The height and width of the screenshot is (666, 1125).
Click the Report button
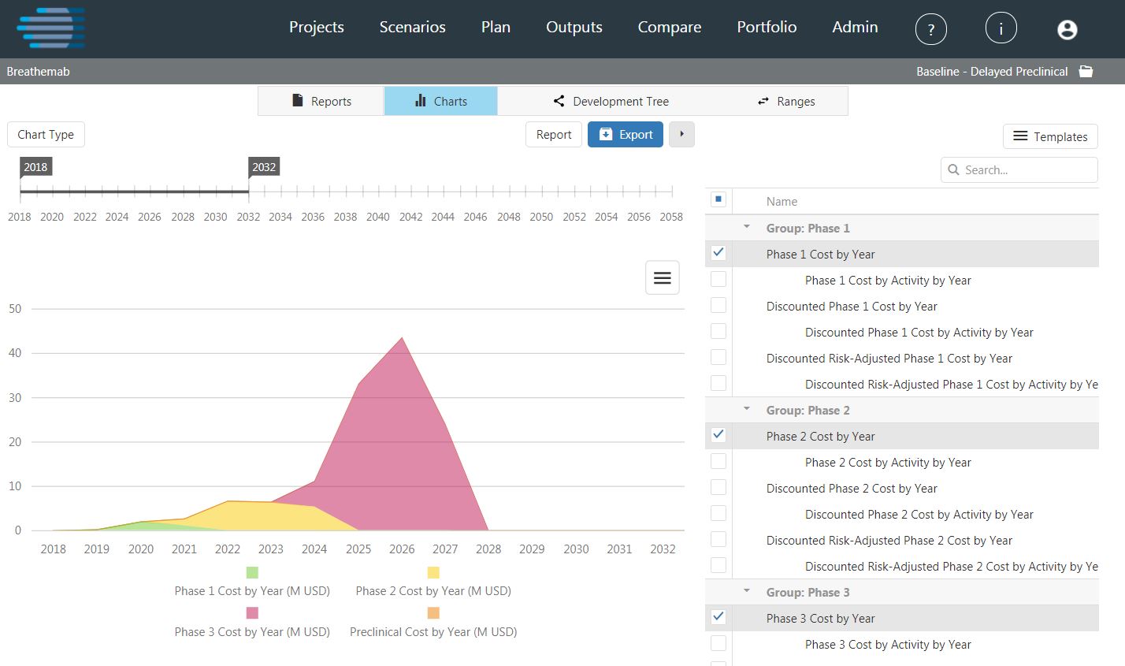point(554,134)
